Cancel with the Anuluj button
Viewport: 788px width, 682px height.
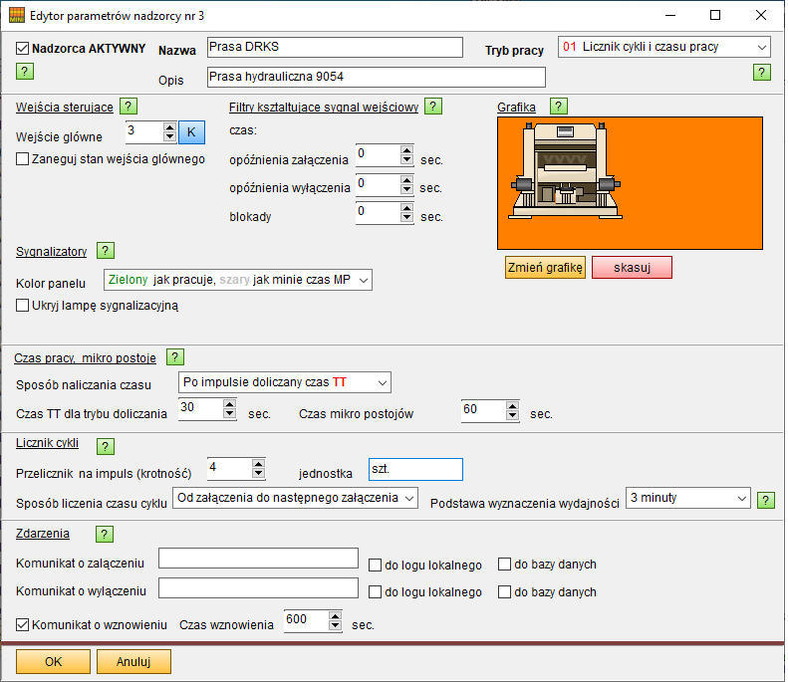[133, 661]
